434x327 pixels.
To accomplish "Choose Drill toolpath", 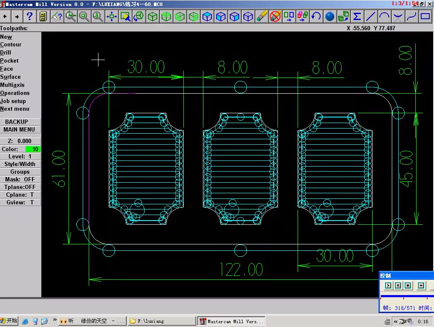I will pyautogui.click(x=6, y=52).
